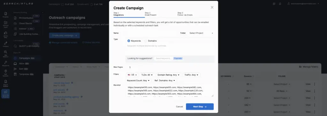The image size is (327, 116).
Task: Open the Ref. Domains: Any dropdown
Action: [x=165, y=80]
